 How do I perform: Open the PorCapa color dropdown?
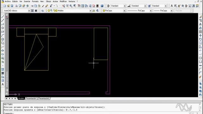pos(124,10)
